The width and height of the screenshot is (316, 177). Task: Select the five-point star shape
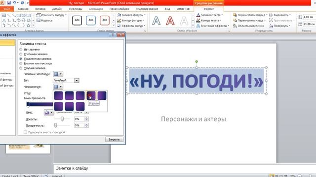pyautogui.click(x=29, y=25)
